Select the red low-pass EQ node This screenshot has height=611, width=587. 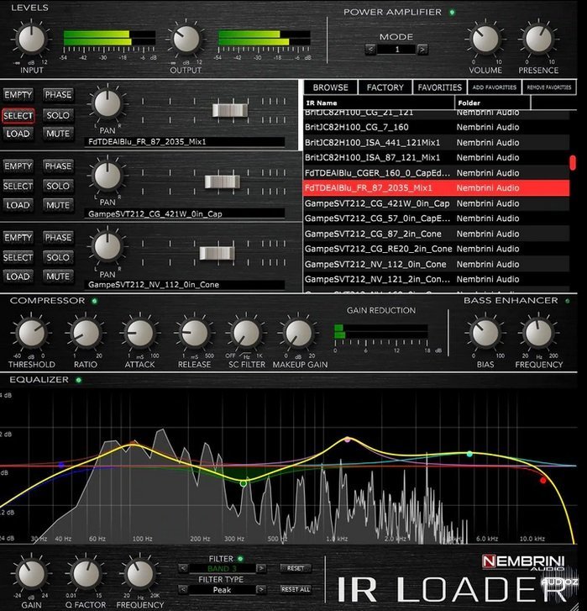[543, 481]
